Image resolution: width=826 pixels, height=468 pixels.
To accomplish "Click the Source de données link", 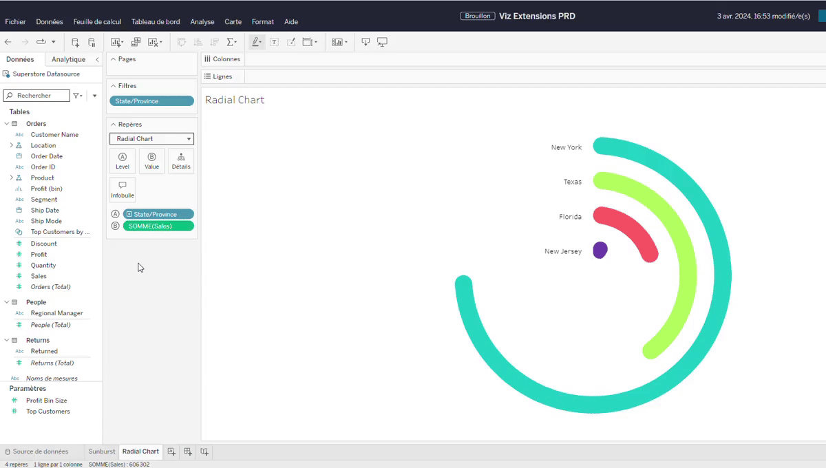I will [41, 451].
